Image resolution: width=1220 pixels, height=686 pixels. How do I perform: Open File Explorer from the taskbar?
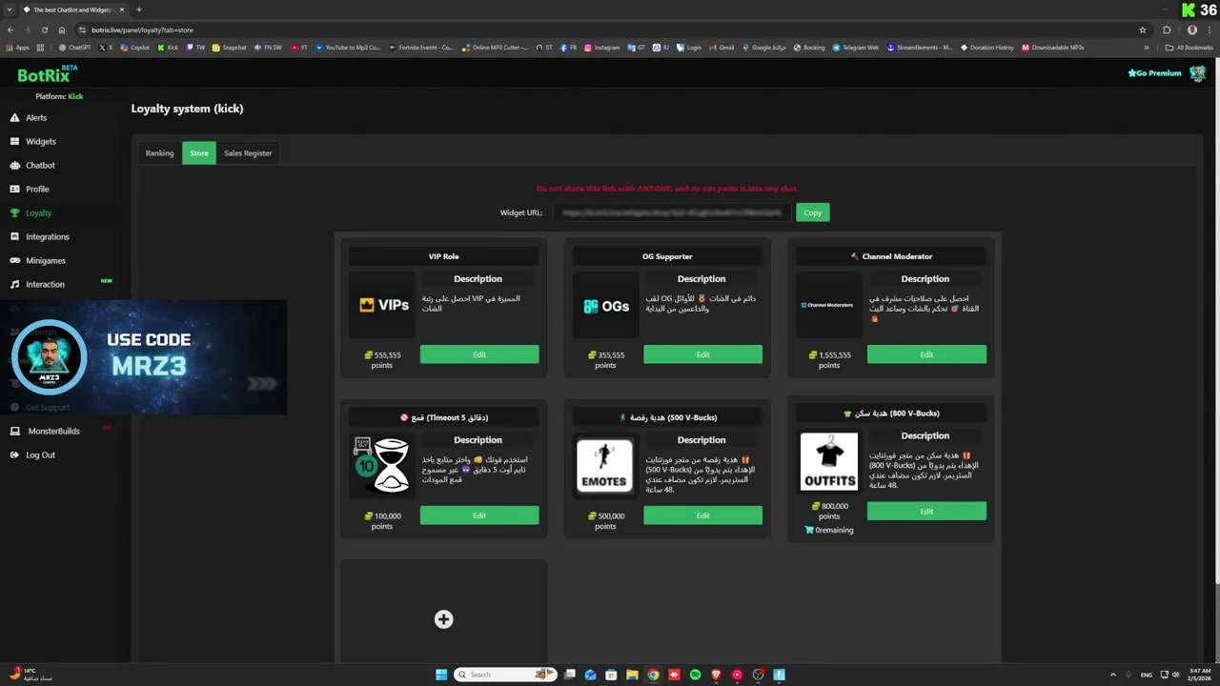(632, 675)
